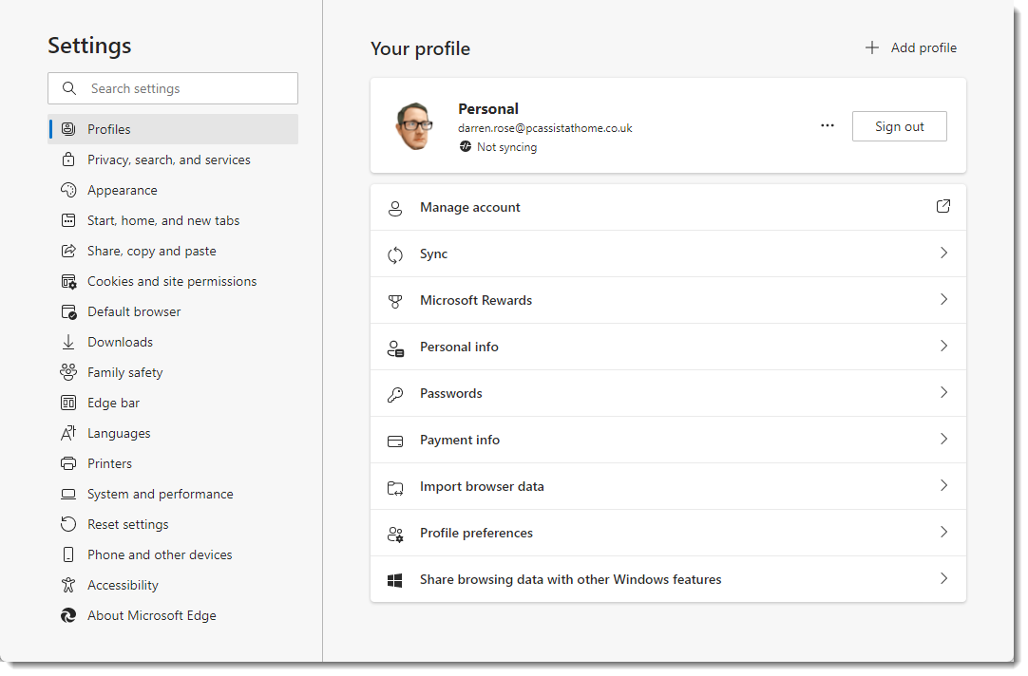Click the Profiles sidebar icon
The image size is (1028, 676).
[x=68, y=129]
